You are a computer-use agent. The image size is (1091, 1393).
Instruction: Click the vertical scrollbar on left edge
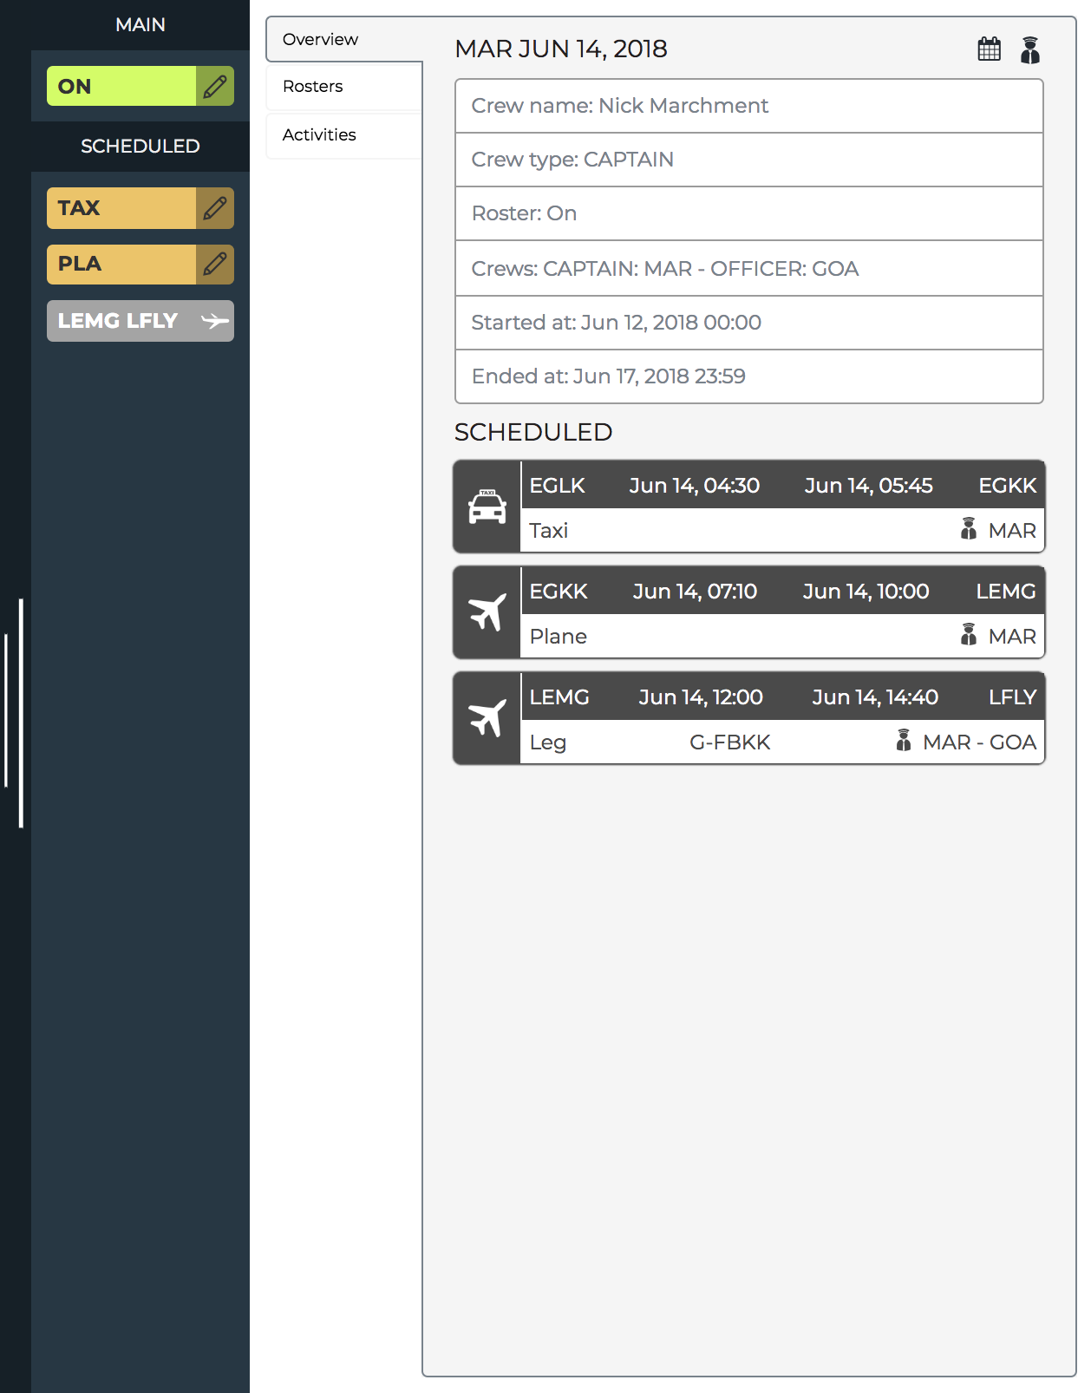(x=20, y=712)
